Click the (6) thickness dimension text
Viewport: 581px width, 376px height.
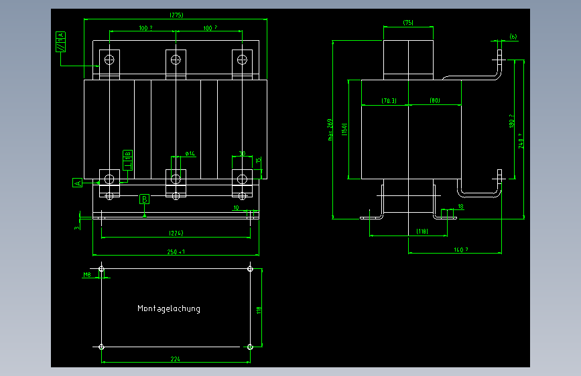[x=513, y=36]
